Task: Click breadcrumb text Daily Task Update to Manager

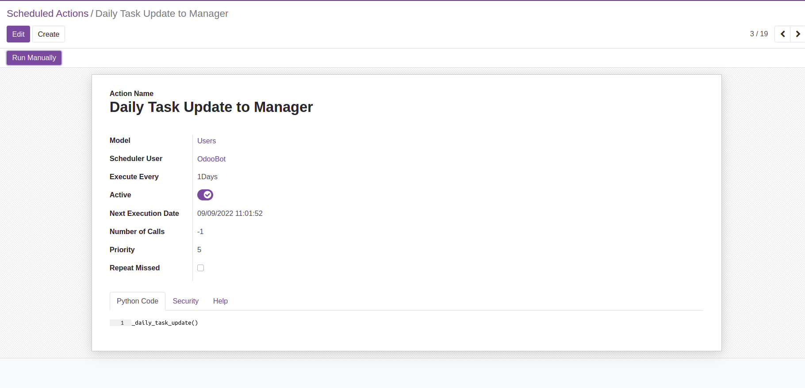Action: 162,14
